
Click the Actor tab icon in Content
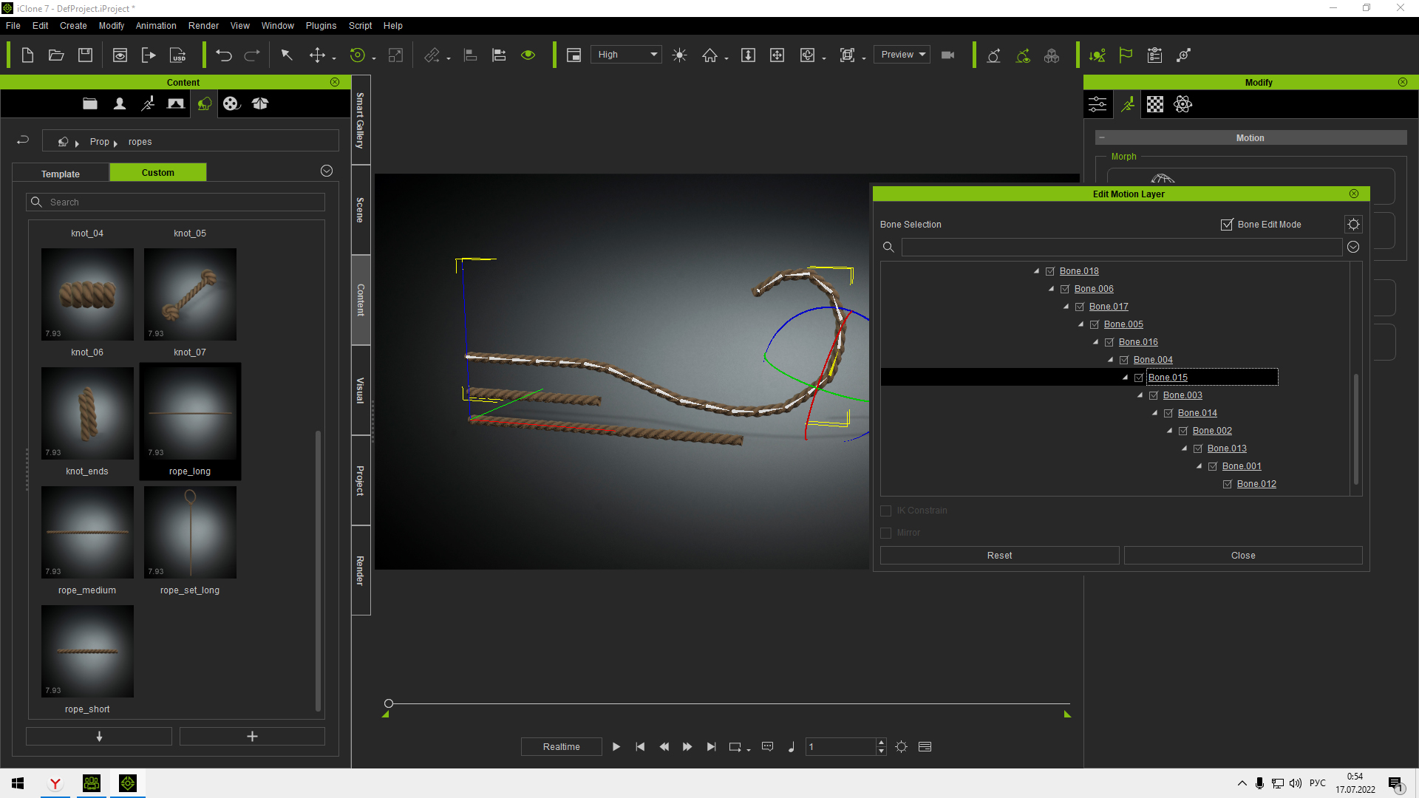pyautogui.click(x=119, y=104)
